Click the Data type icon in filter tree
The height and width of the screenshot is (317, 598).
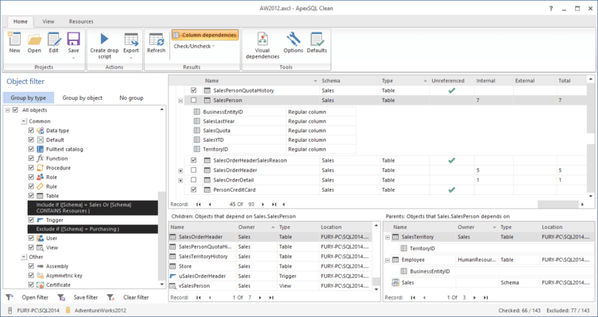click(x=40, y=131)
